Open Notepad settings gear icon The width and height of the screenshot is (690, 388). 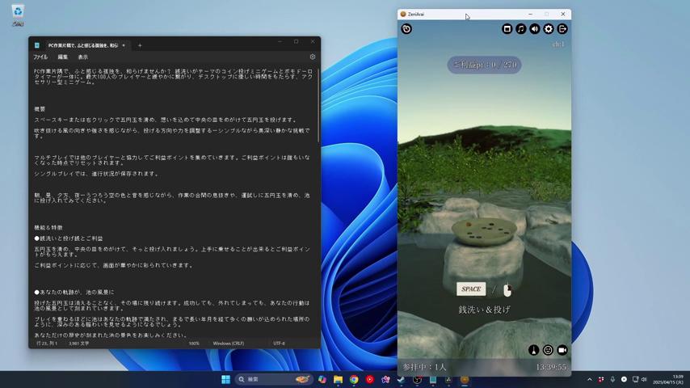pyautogui.click(x=313, y=57)
